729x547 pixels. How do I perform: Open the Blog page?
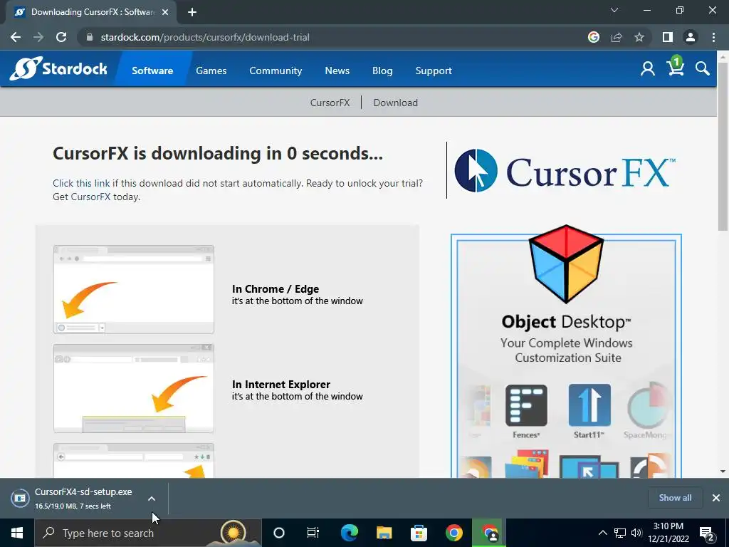pyautogui.click(x=382, y=71)
